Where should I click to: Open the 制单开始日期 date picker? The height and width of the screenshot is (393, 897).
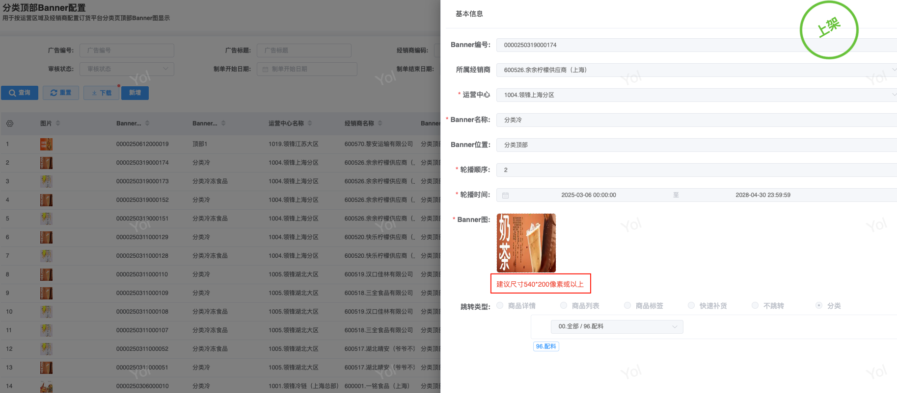pyautogui.click(x=307, y=69)
